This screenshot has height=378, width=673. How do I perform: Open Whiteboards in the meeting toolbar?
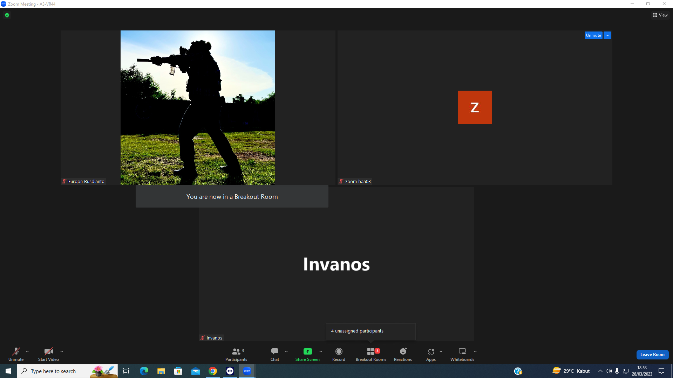click(462, 354)
